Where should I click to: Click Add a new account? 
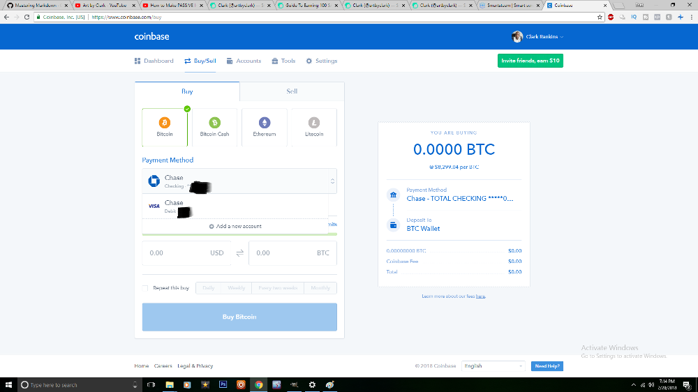pyautogui.click(x=235, y=226)
